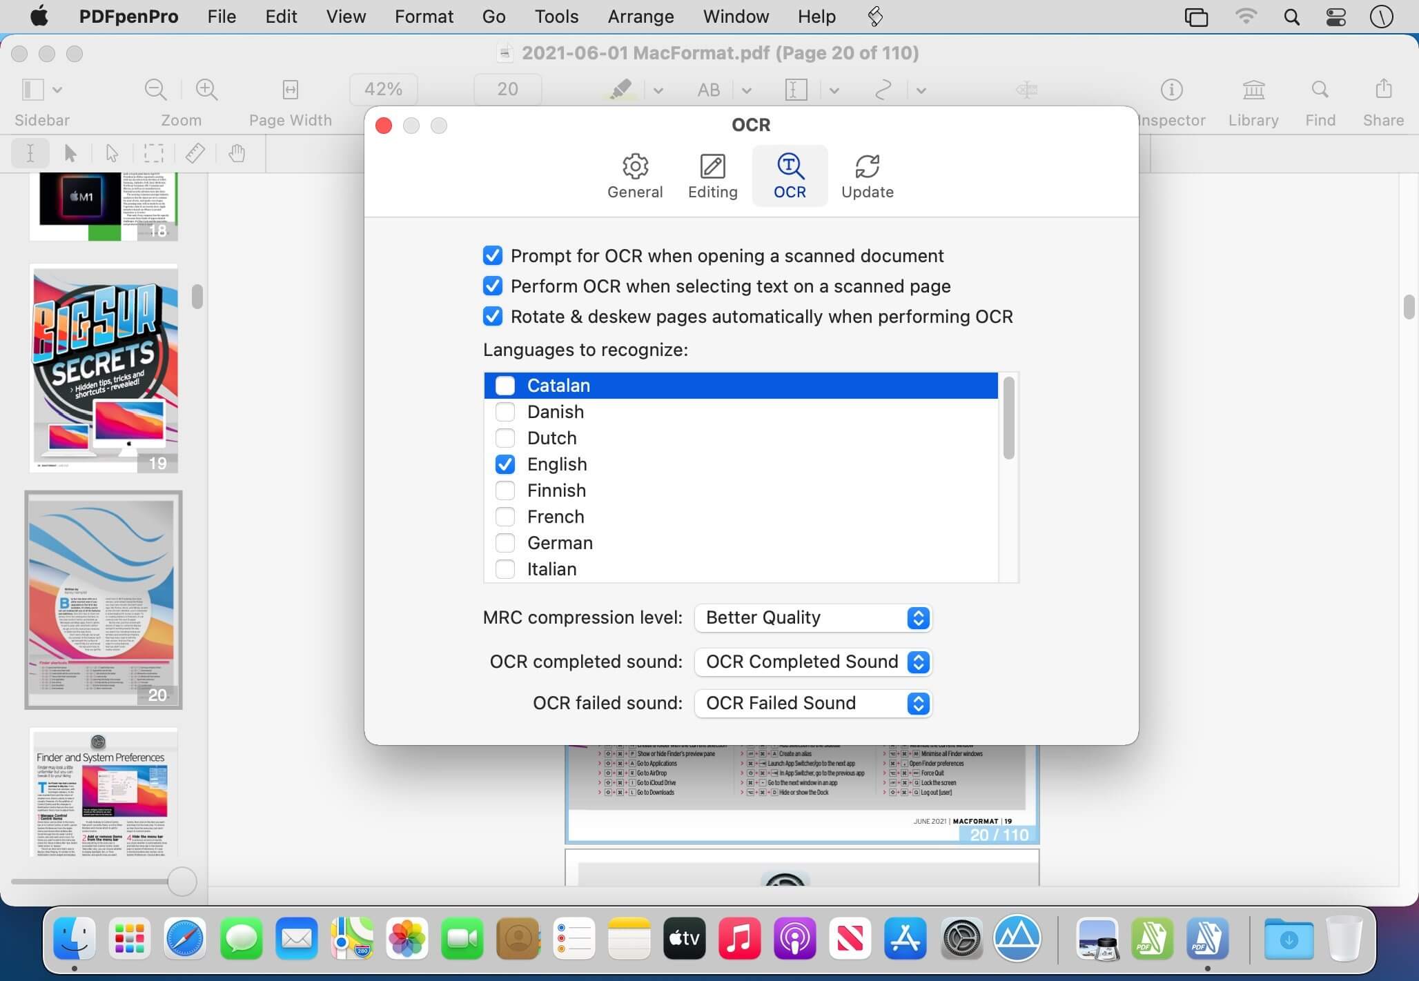Open Control Center in menu bar
Screen dimensions: 1419x981
pyautogui.click(x=1336, y=17)
